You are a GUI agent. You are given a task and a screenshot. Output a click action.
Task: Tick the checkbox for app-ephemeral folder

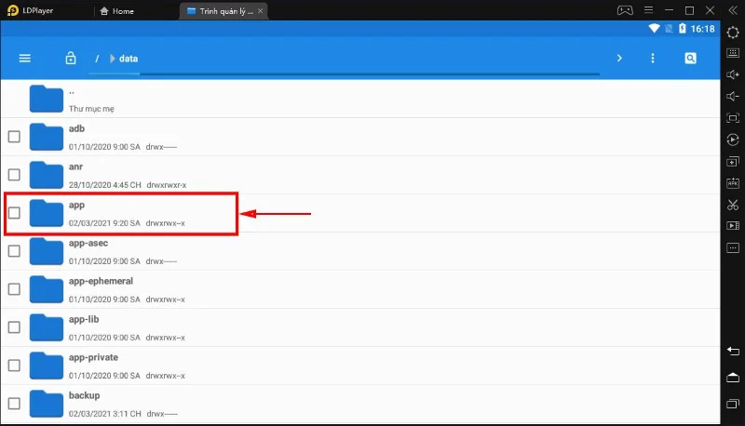point(14,289)
